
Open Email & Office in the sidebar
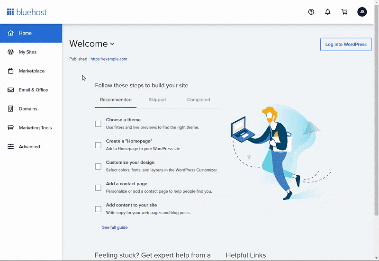tap(31, 90)
